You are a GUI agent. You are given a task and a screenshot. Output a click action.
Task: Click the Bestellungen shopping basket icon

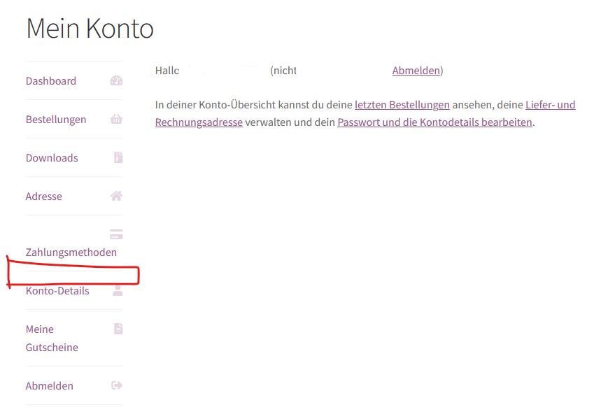coord(116,119)
